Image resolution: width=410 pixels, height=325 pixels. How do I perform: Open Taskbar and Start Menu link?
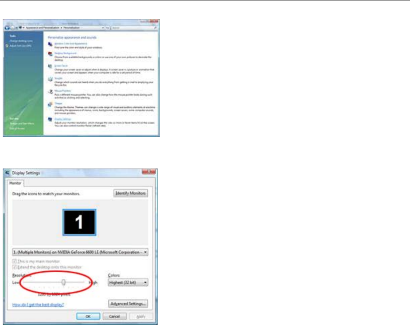(22, 123)
